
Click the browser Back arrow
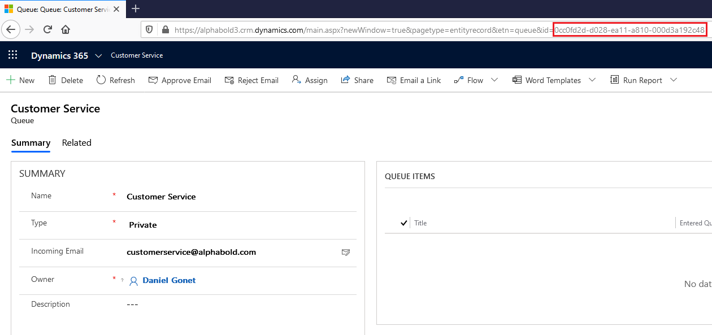pyautogui.click(x=11, y=29)
